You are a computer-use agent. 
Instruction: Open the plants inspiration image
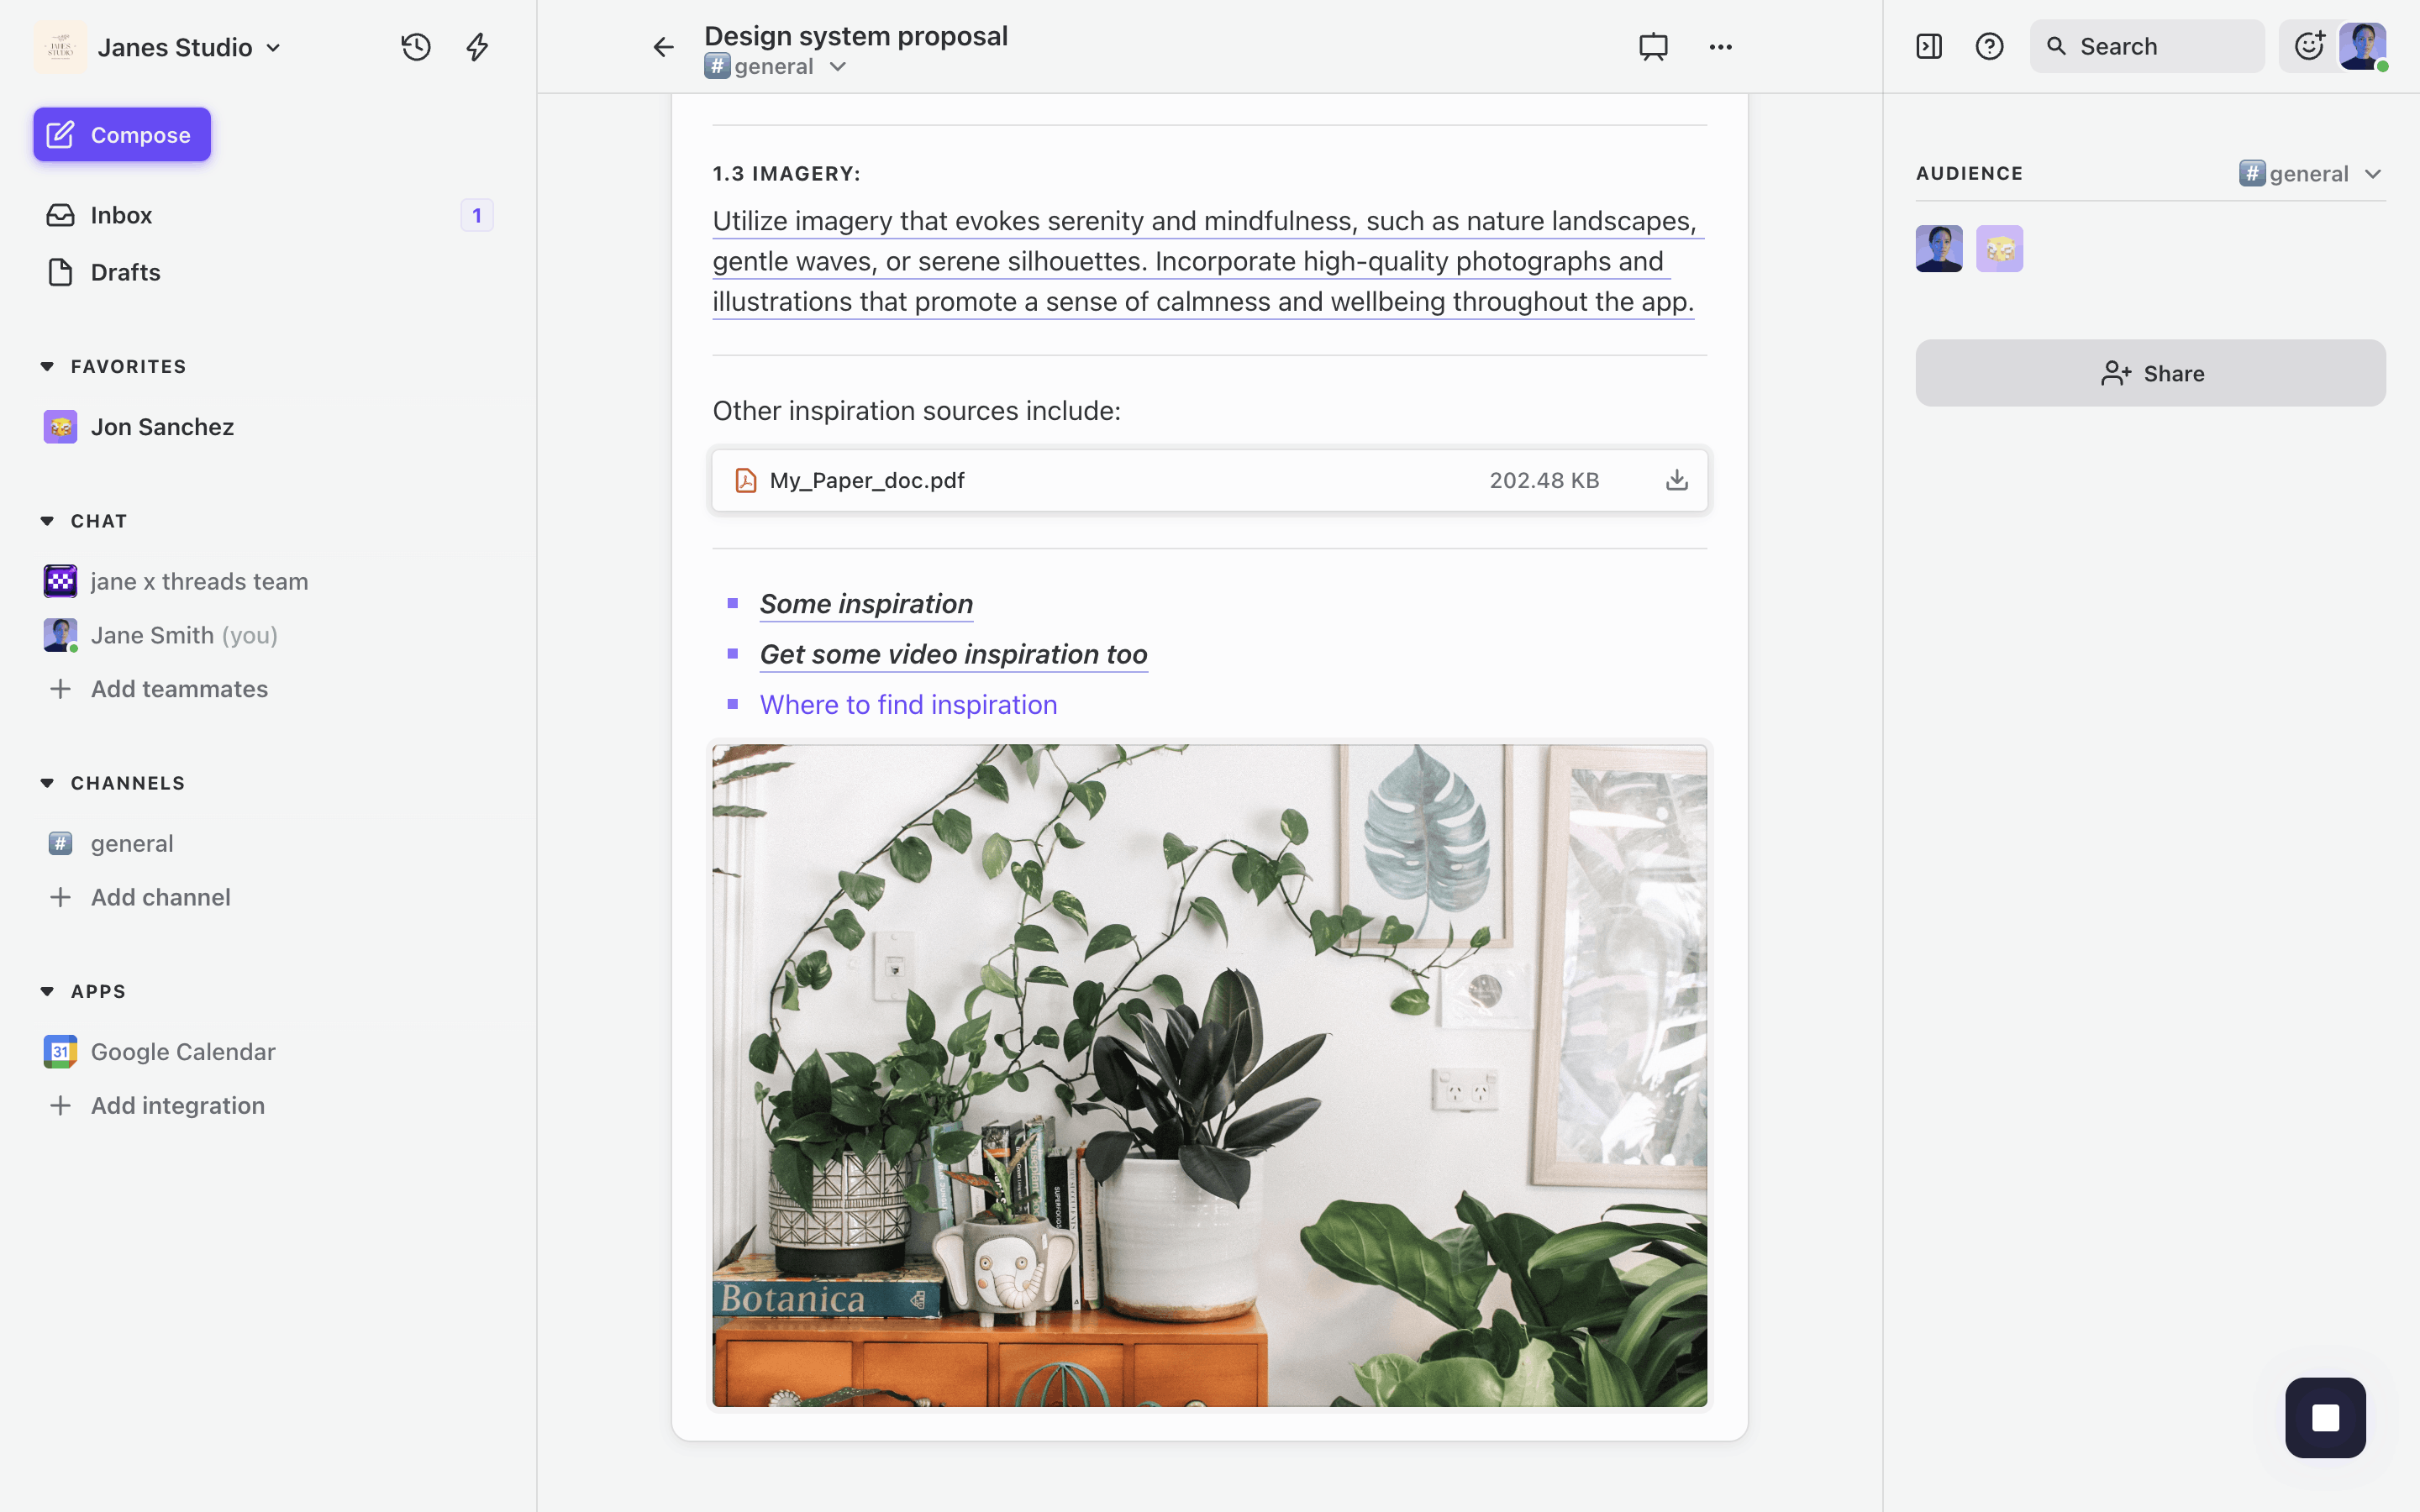point(1209,1075)
